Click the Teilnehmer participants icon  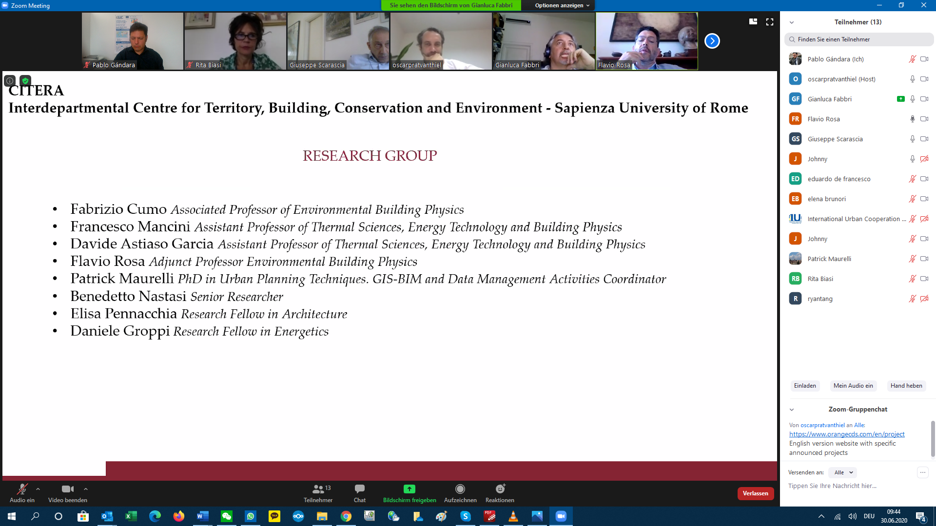[318, 489]
